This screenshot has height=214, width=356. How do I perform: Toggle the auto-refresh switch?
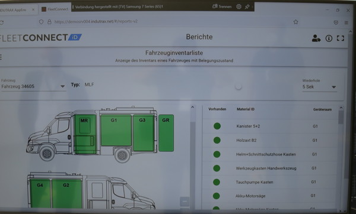238,87
